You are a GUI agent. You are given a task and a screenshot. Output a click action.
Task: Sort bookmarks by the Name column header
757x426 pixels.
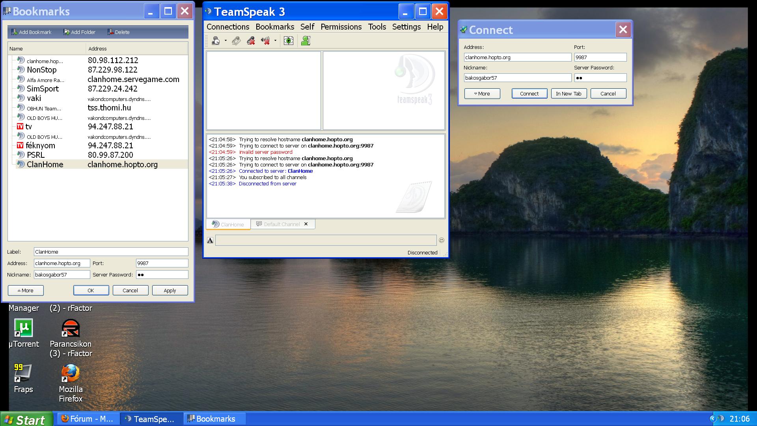[47, 49]
